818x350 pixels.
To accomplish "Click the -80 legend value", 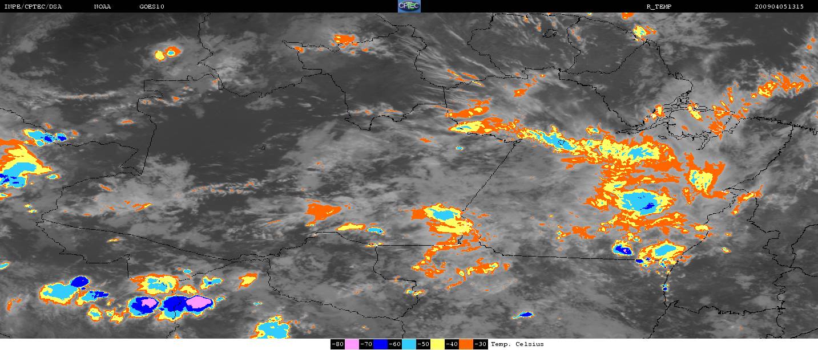I will pos(337,344).
